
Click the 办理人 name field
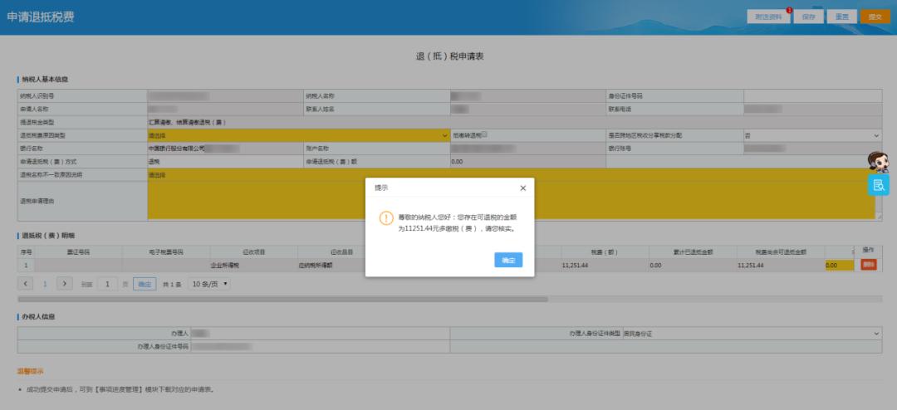coord(321,334)
